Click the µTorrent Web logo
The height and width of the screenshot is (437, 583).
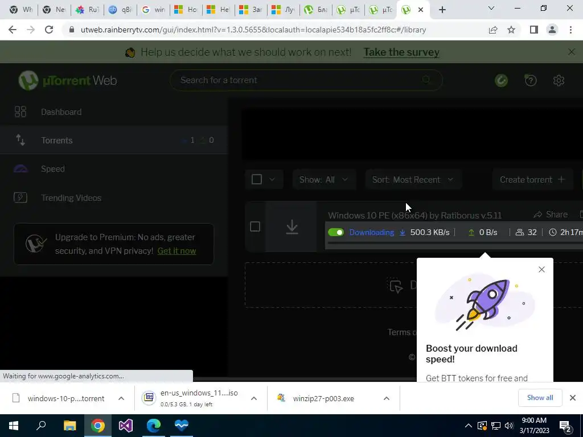click(67, 80)
